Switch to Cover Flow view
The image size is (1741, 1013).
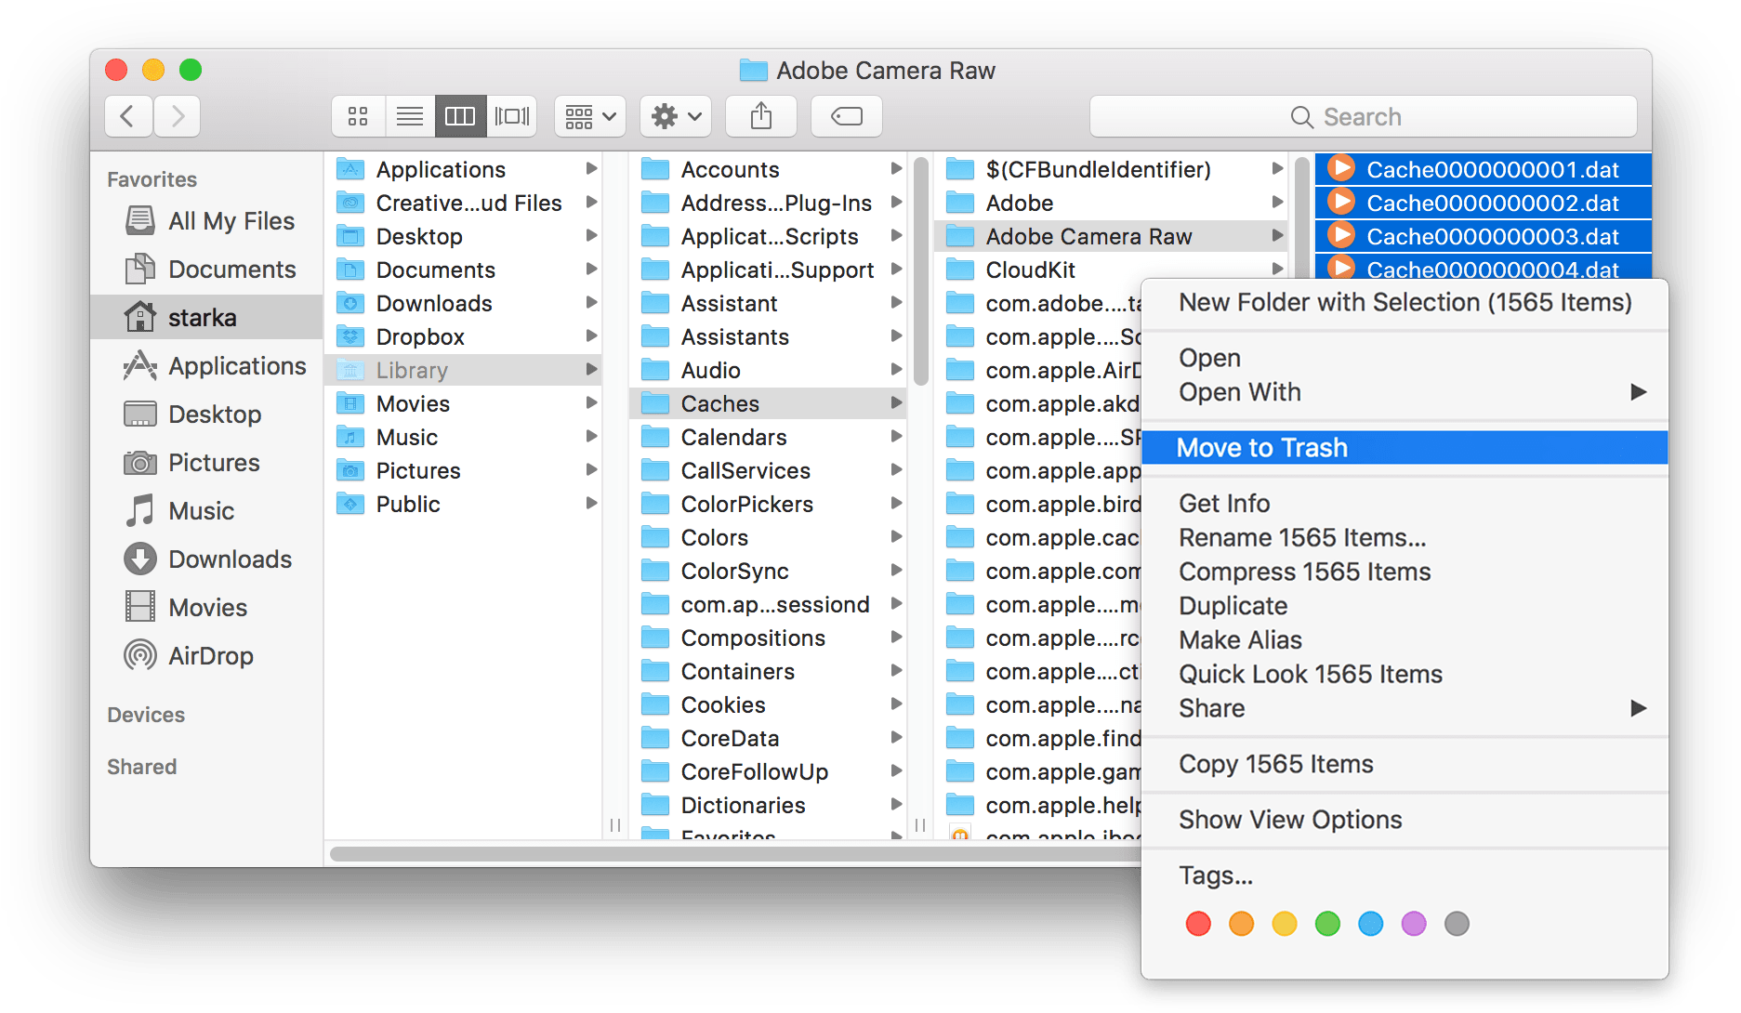(x=511, y=115)
